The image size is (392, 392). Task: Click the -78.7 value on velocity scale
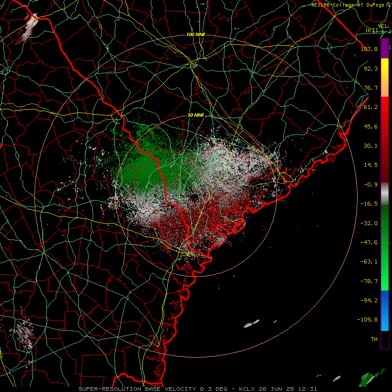(x=369, y=281)
